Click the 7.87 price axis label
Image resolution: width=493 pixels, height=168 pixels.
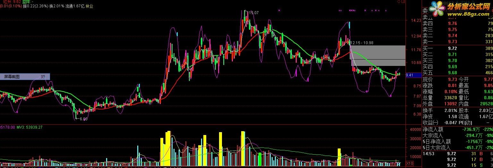point(417,96)
